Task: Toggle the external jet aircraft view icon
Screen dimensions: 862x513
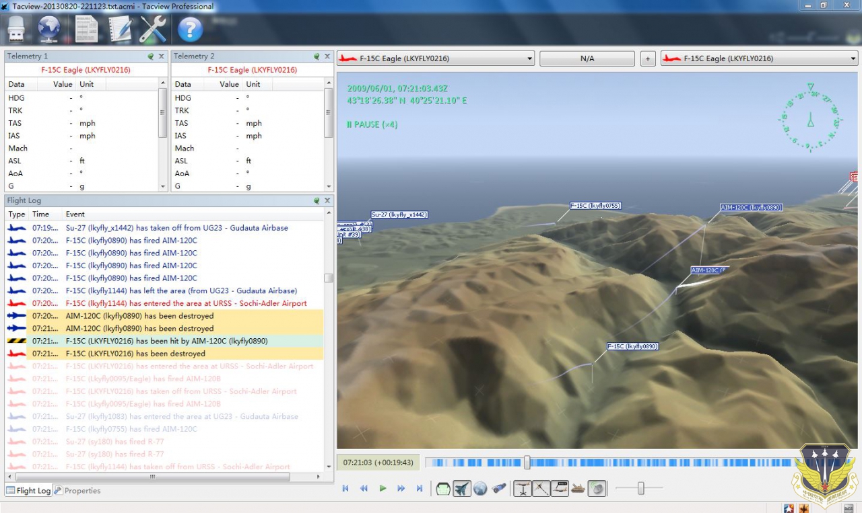Action: click(x=462, y=489)
